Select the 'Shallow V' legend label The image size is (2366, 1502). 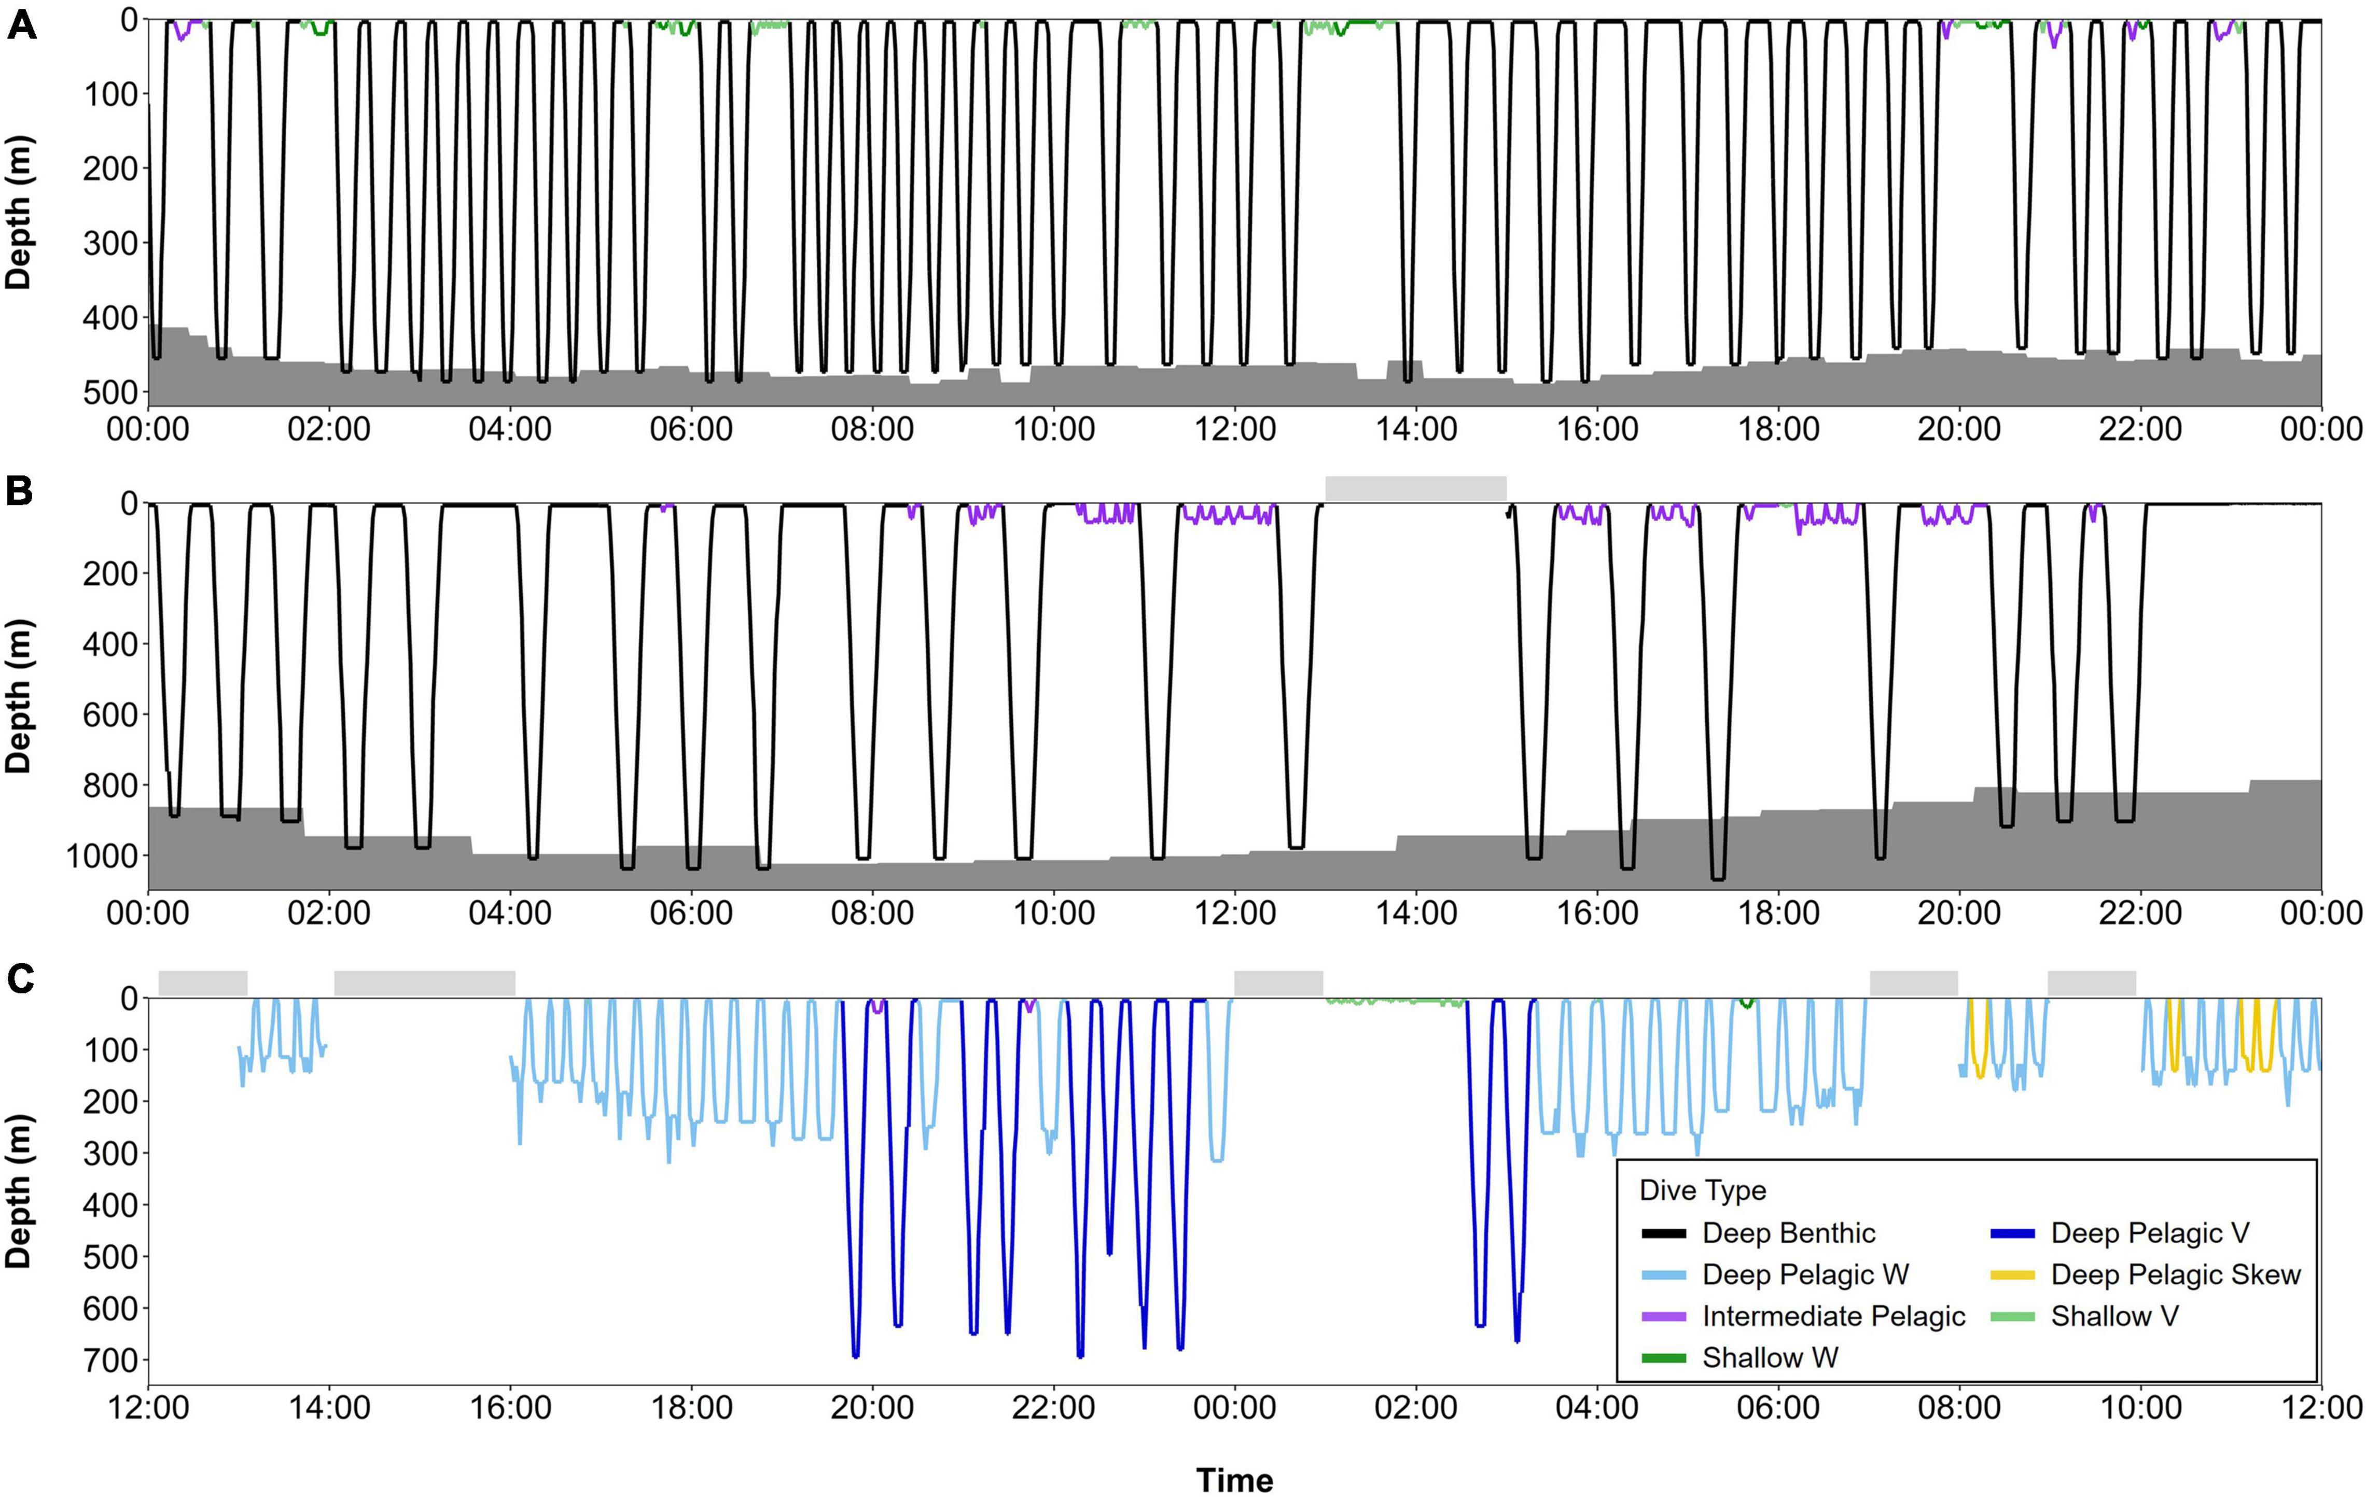2114,1316
